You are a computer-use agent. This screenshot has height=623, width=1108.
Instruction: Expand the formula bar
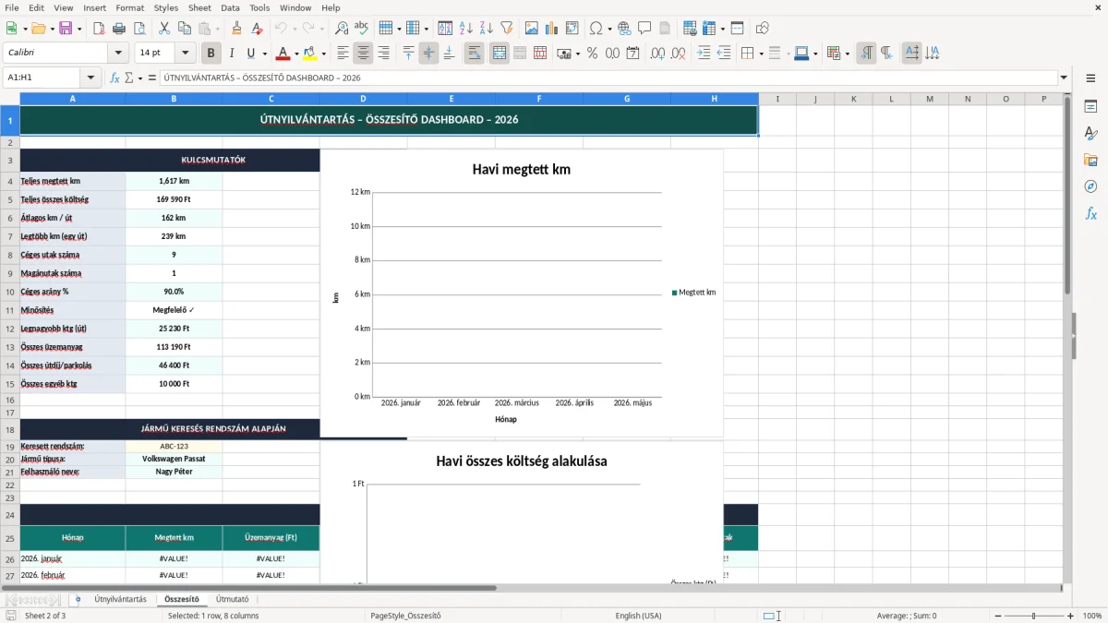point(1064,78)
